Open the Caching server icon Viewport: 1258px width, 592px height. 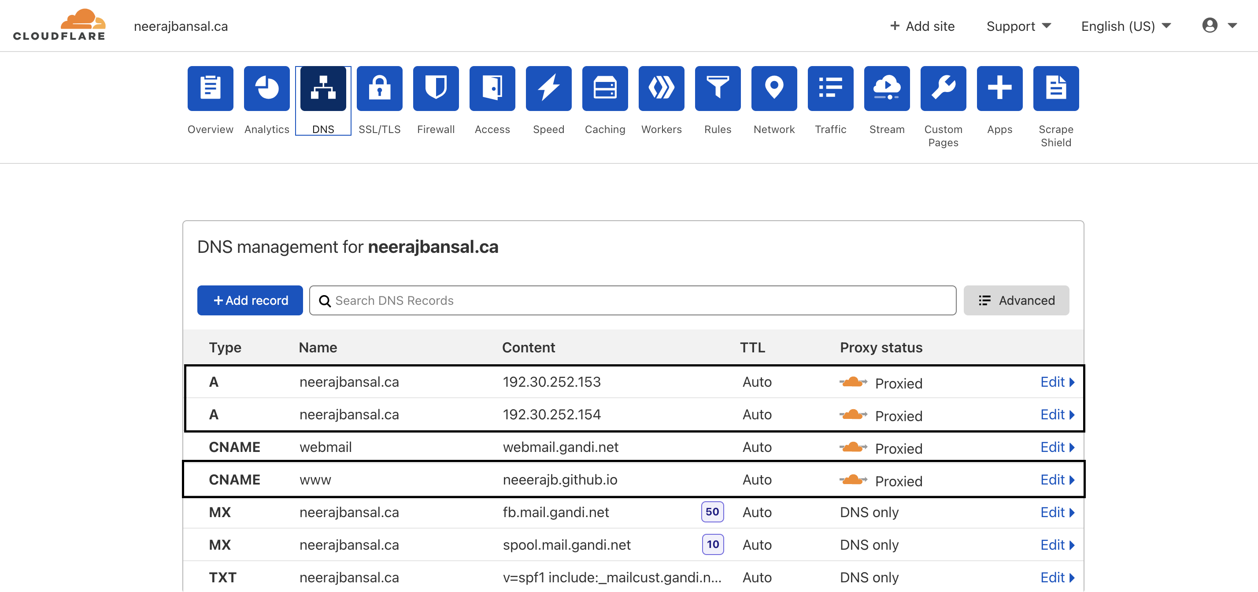pos(605,89)
